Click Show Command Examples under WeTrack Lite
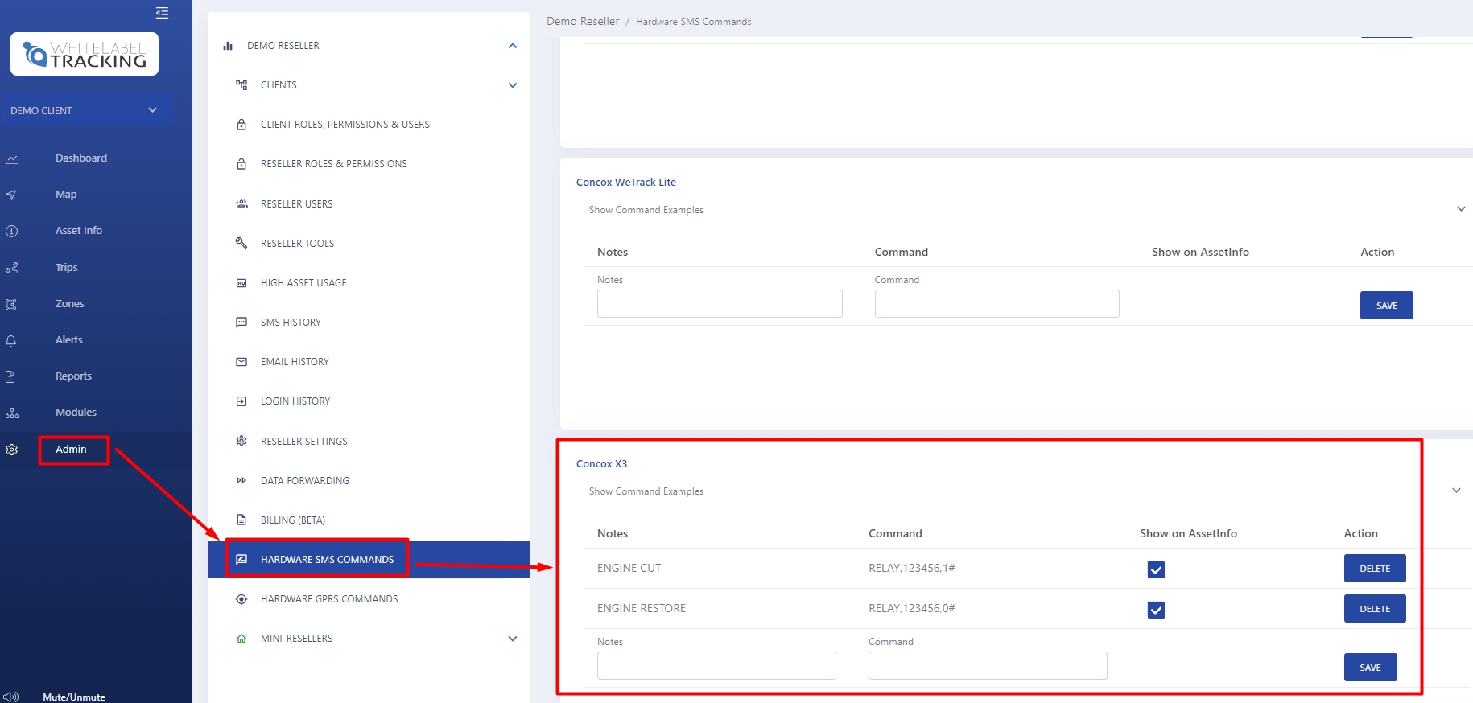 point(646,210)
